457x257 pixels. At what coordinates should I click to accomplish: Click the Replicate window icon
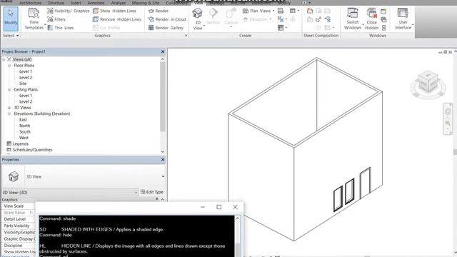(x=383, y=11)
